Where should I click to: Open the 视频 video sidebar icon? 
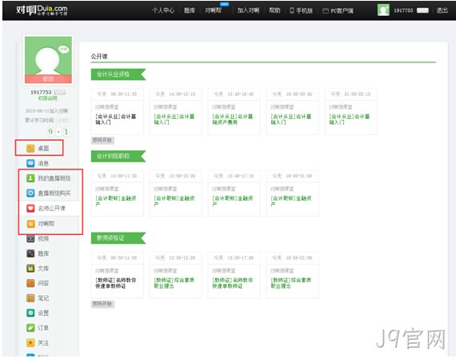pyautogui.click(x=30, y=239)
